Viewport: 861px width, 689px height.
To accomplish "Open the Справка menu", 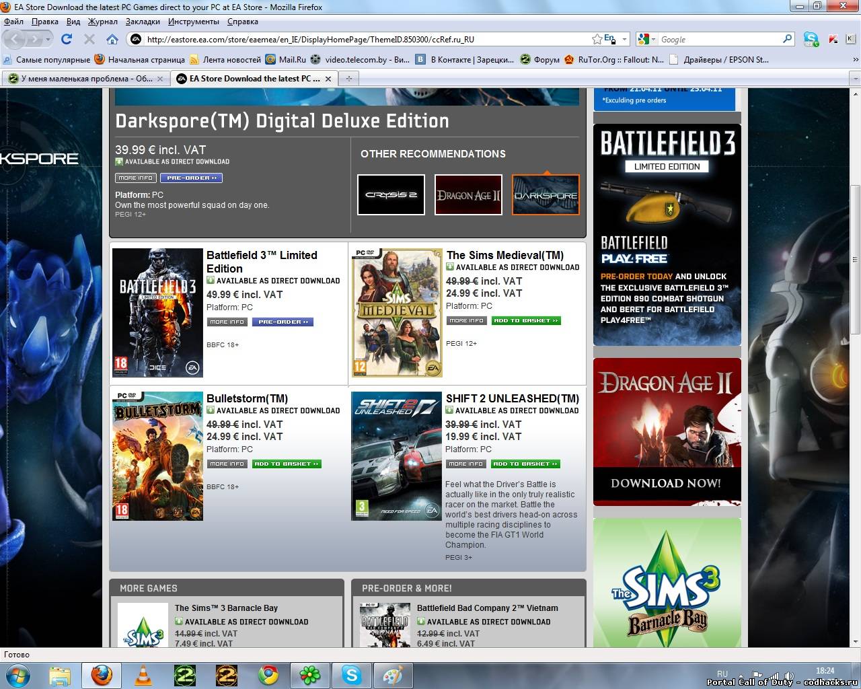I will point(243,22).
